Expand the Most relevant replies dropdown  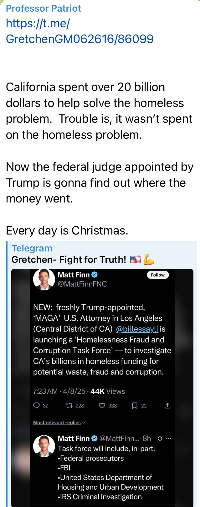[59, 423]
